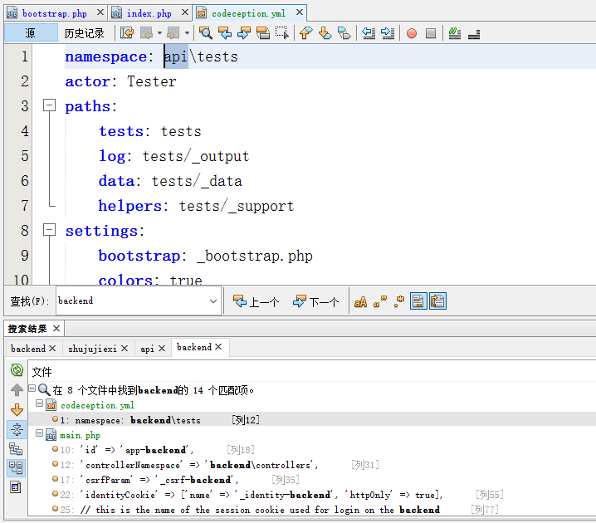The image size is (596, 523).
Task: Toggle Whole Words matching in find bar
Action: point(380,301)
